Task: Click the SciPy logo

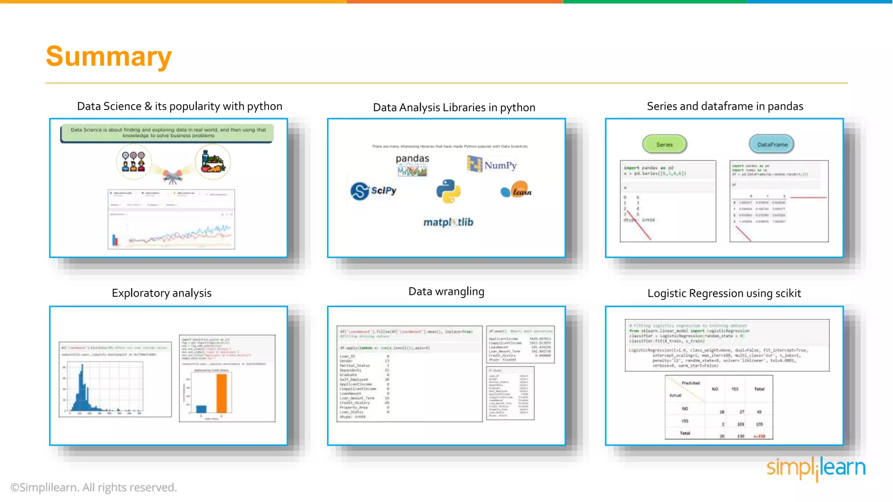Action: [374, 191]
